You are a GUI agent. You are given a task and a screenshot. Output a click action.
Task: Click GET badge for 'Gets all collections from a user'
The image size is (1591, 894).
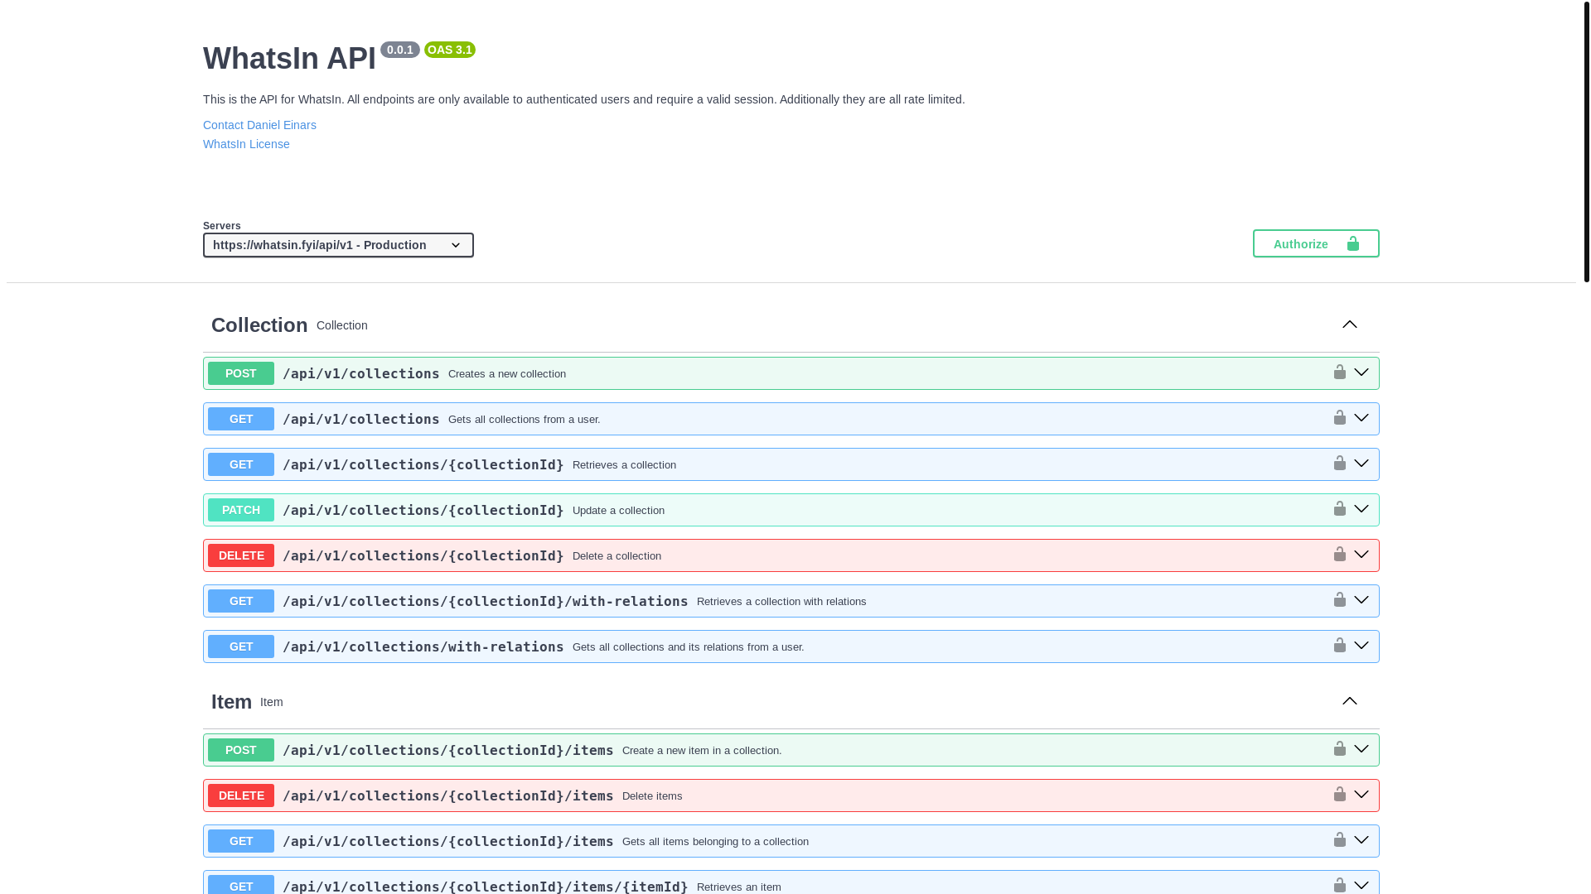click(x=241, y=419)
